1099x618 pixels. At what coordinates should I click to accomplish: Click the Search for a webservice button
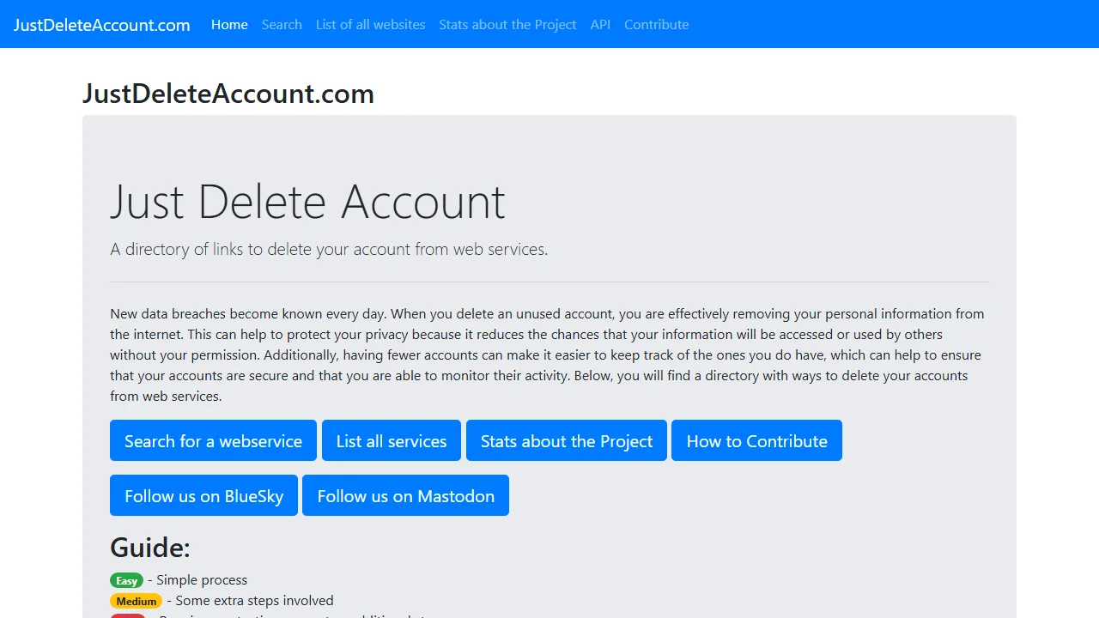coord(213,440)
